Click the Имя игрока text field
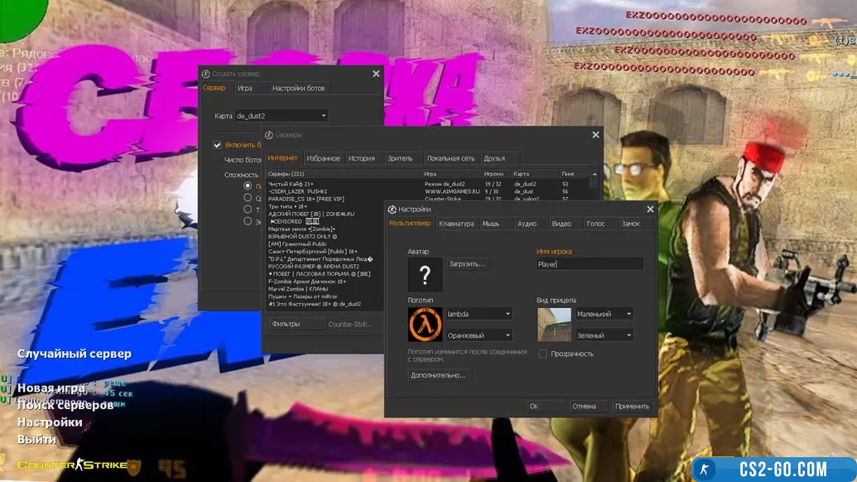The image size is (857, 482). pos(590,264)
